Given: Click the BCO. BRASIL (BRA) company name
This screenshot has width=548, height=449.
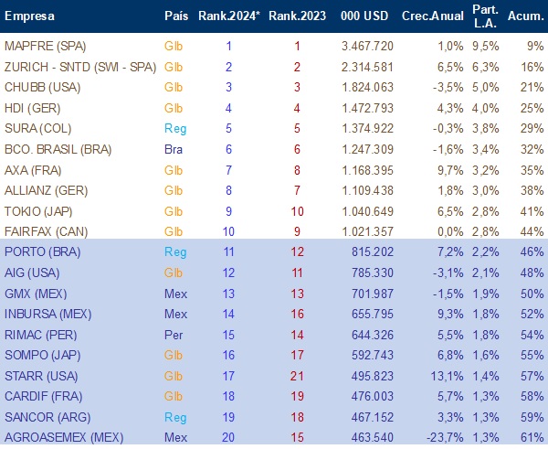Looking at the screenshot, I should pyautogui.click(x=58, y=149).
